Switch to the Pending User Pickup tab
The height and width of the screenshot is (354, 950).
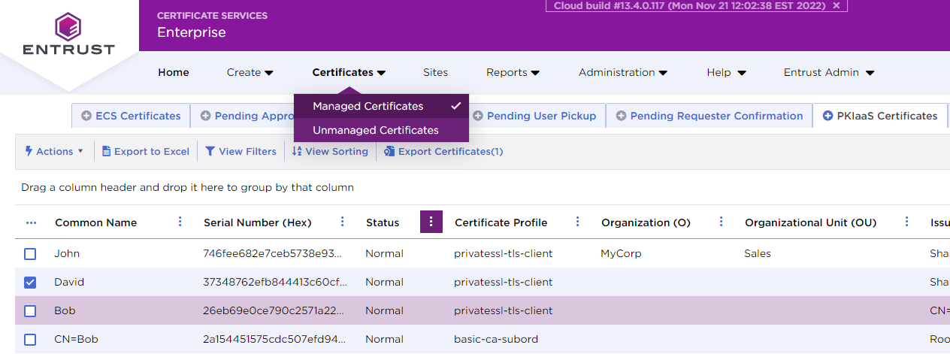pyautogui.click(x=534, y=116)
